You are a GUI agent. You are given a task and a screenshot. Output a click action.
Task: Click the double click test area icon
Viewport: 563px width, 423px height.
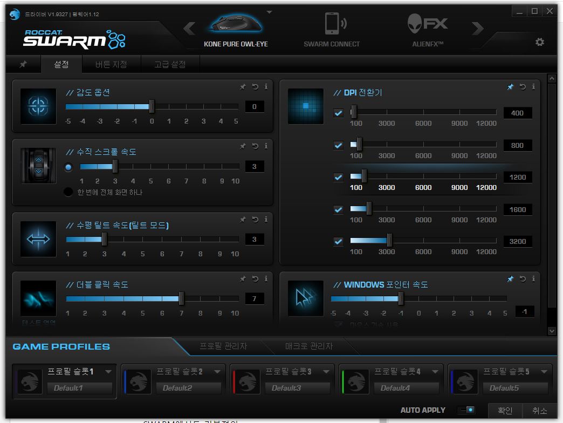coord(38,298)
